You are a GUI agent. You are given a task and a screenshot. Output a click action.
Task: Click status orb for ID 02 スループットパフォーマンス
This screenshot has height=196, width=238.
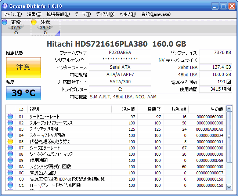point(10,123)
